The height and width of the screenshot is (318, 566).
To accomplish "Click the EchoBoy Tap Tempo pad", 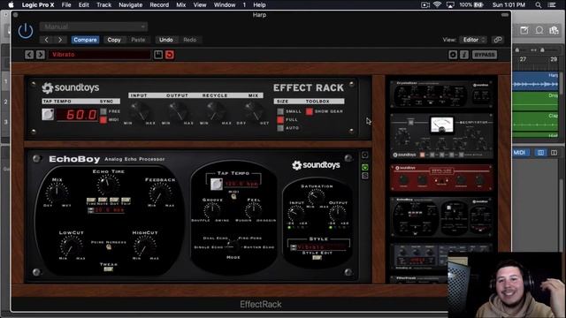I will 217,184.
